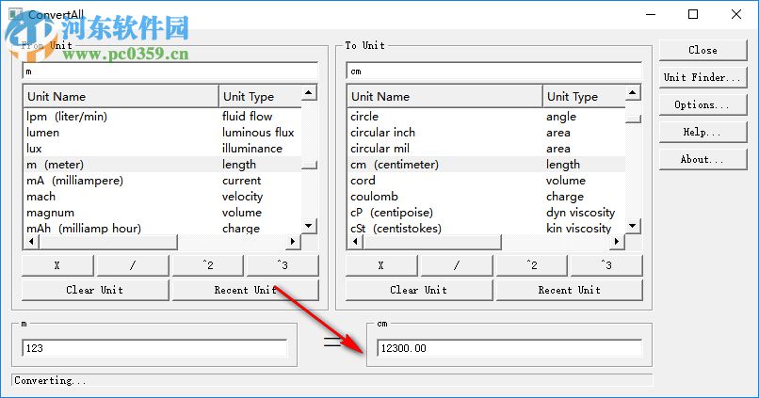Select mach in the From Unit list

[x=162, y=197]
